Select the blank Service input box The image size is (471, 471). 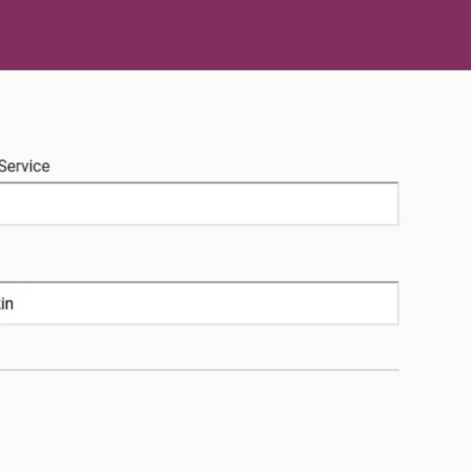coord(199,203)
